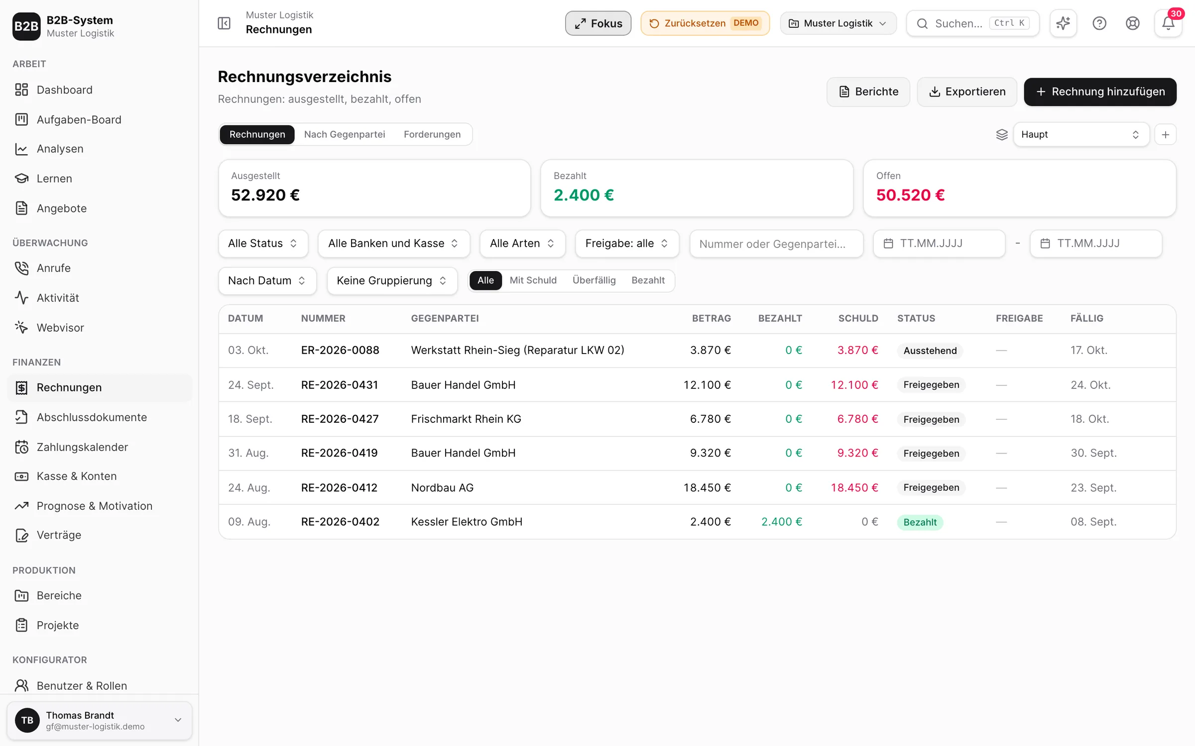This screenshot has height=746, width=1195.
Task: Click the support lifebuoy icon
Action: click(x=1133, y=23)
